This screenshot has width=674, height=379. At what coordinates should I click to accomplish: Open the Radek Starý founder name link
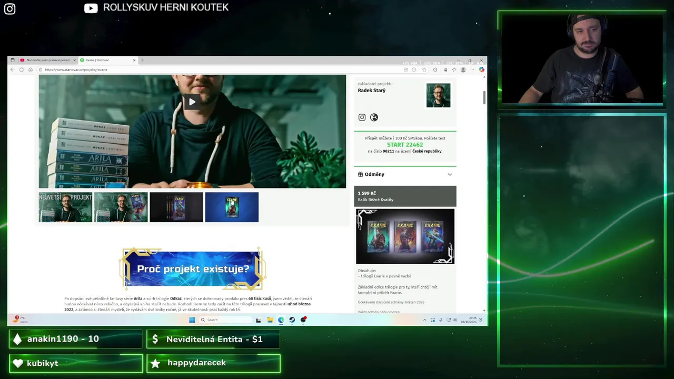372,91
